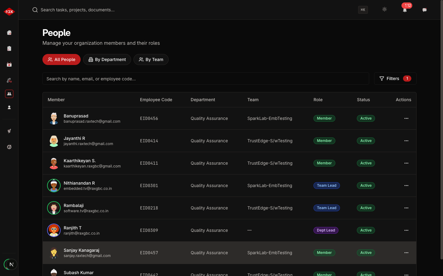Switch to the By Team tab
The image size is (443, 276).
[x=151, y=59]
